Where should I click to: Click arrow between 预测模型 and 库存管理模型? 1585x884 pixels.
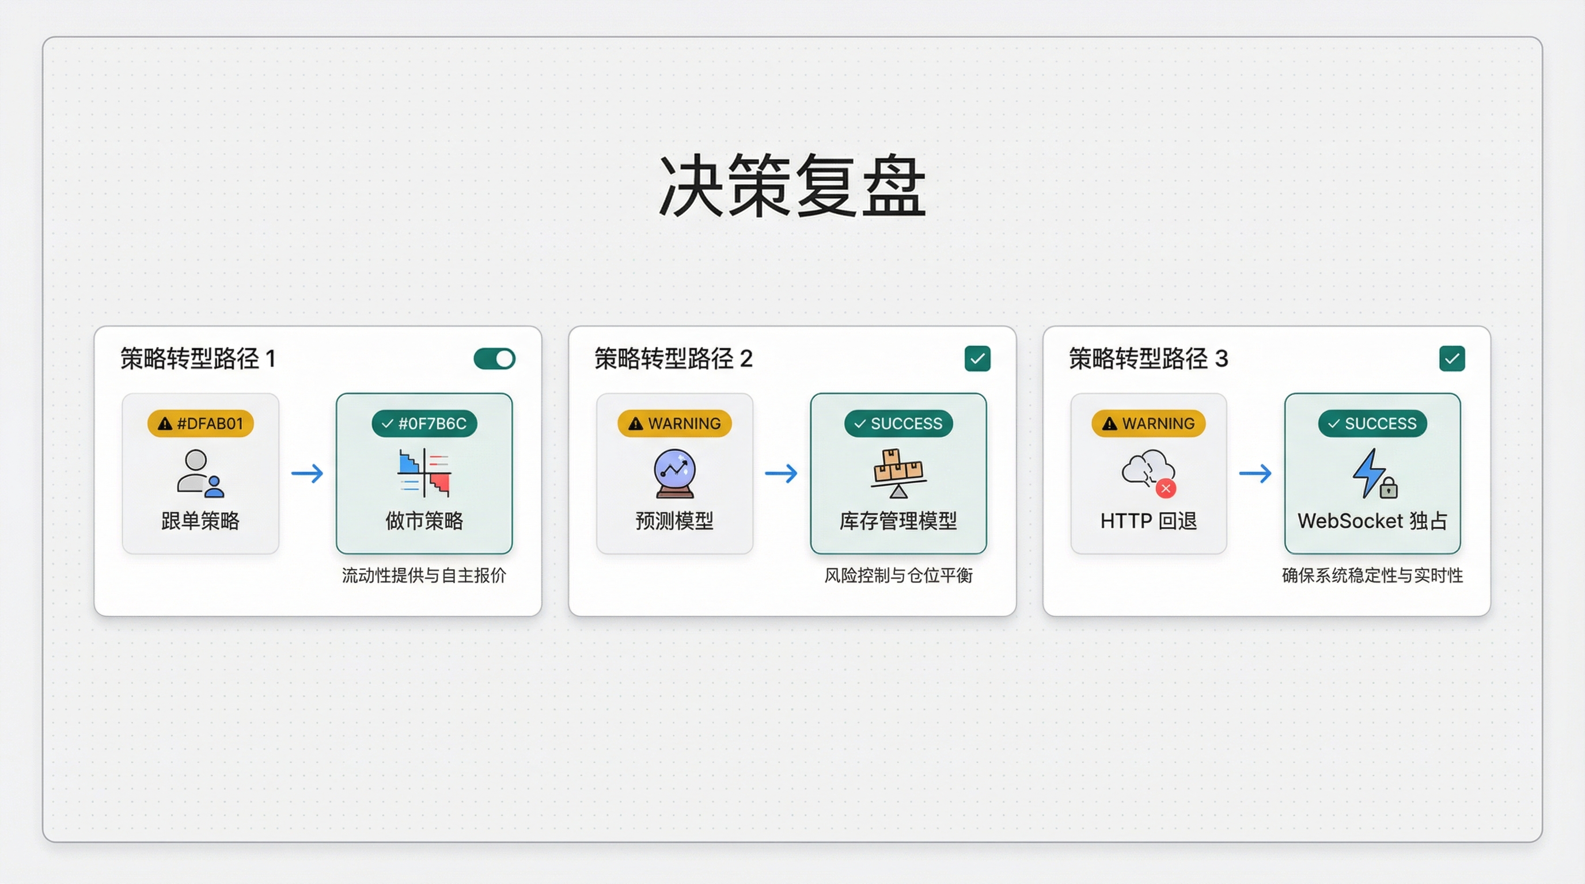pyautogui.click(x=781, y=473)
